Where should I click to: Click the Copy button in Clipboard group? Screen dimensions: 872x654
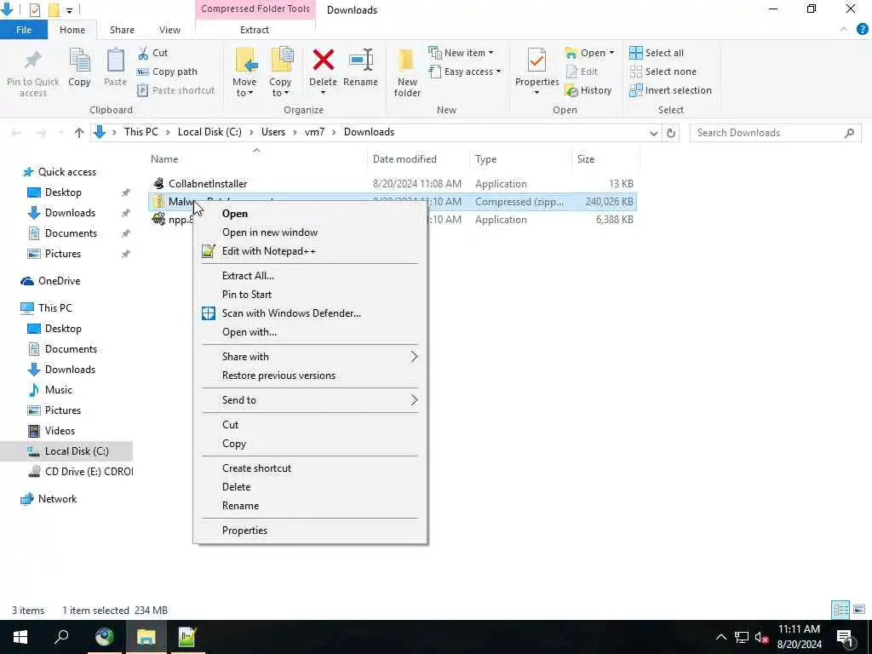click(x=79, y=68)
